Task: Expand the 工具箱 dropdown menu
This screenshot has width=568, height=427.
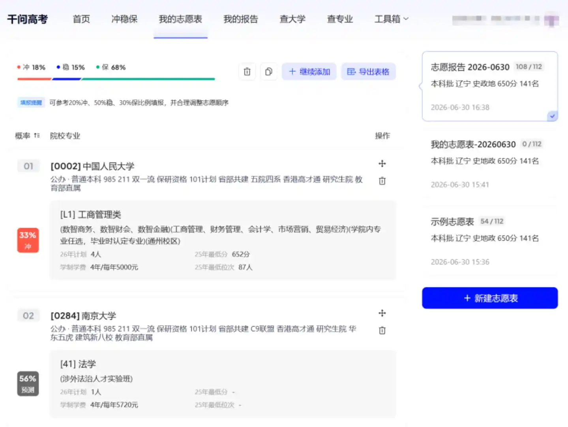Action: click(391, 19)
